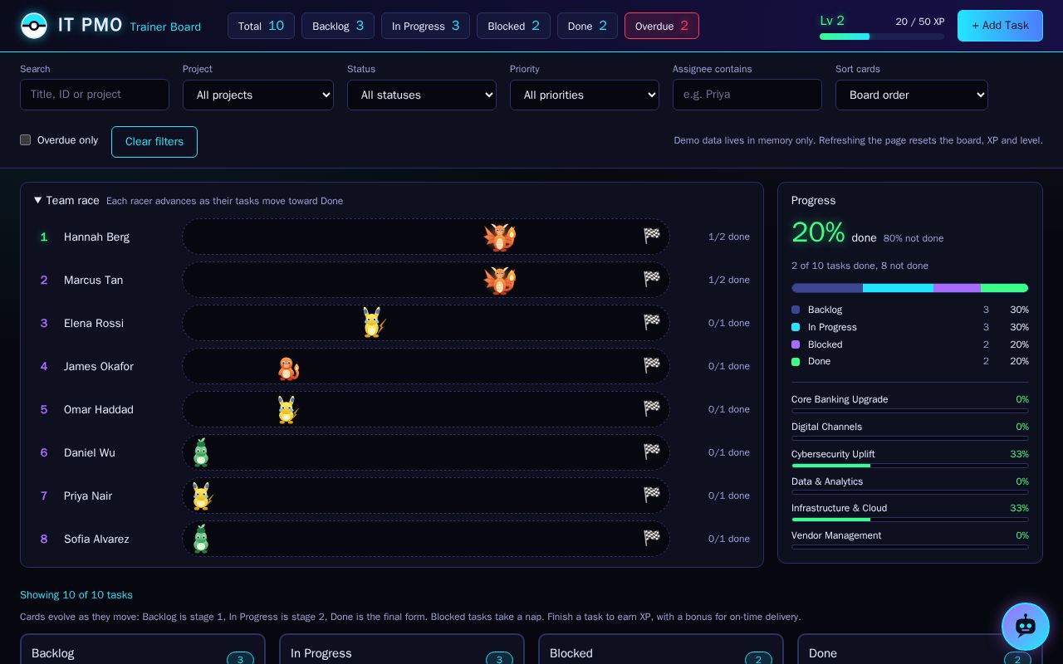Click the finish flag in Hannah Berg's lane
This screenshot has height=664, width=1063.
pos(652,236)
